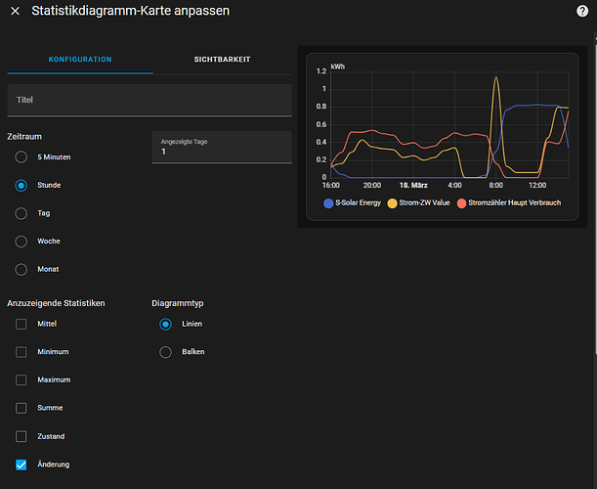
Task: Click the 16:00 time axis label
Action: coord(331,185)
